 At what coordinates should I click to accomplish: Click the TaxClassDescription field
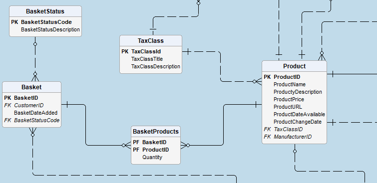(x=156, y=66)
